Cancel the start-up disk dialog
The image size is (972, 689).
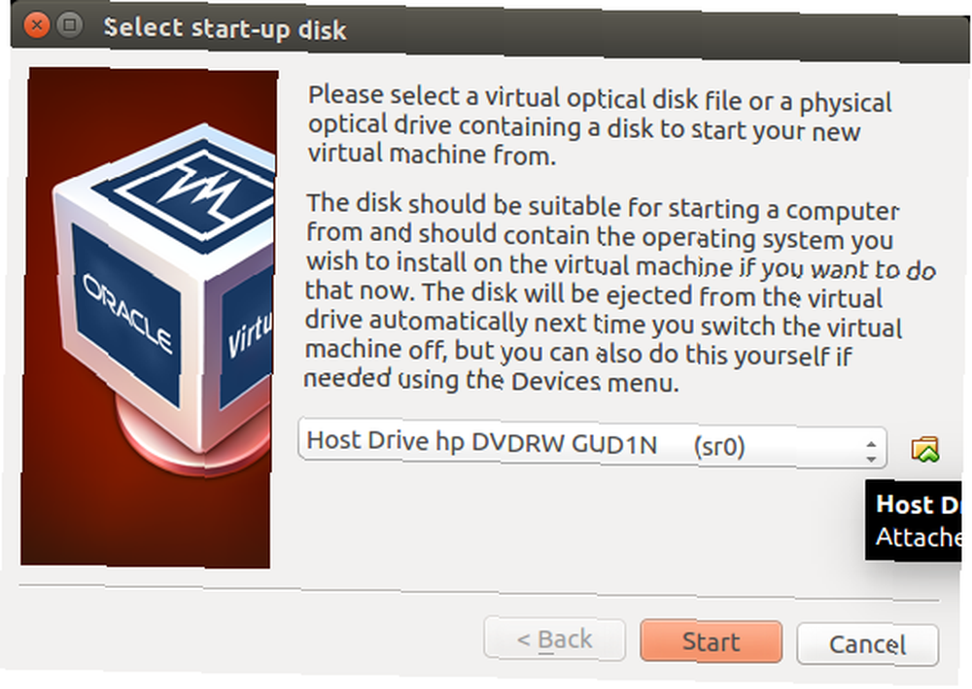click(867, 644)
